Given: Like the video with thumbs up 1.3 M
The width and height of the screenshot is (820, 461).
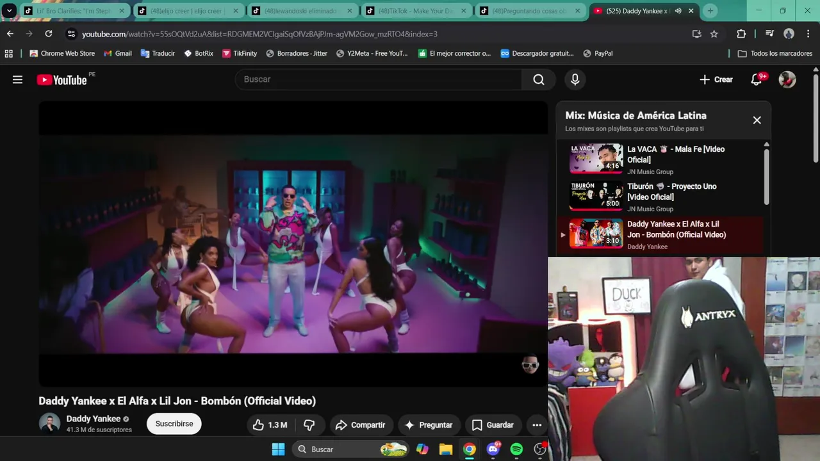Looking at the screenshot, I should 270,425.
